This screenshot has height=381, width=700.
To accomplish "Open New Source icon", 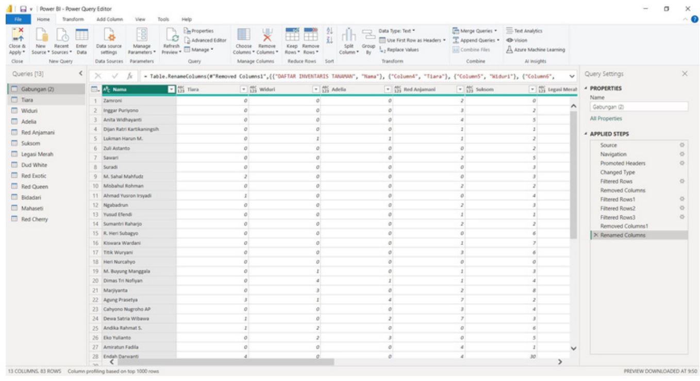I will [x=41, y=35].
